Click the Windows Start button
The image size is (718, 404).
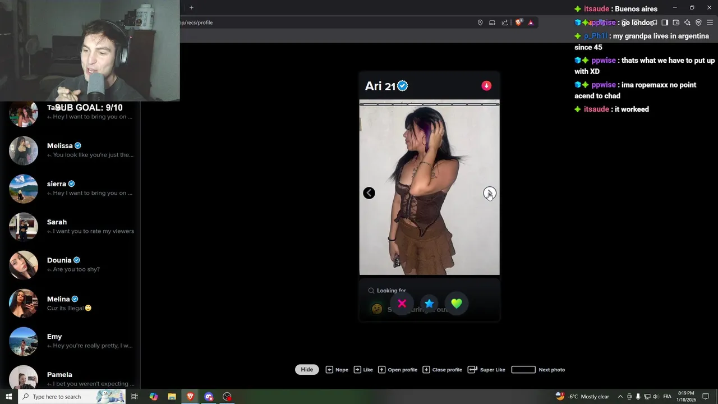[x=8, y=397]
